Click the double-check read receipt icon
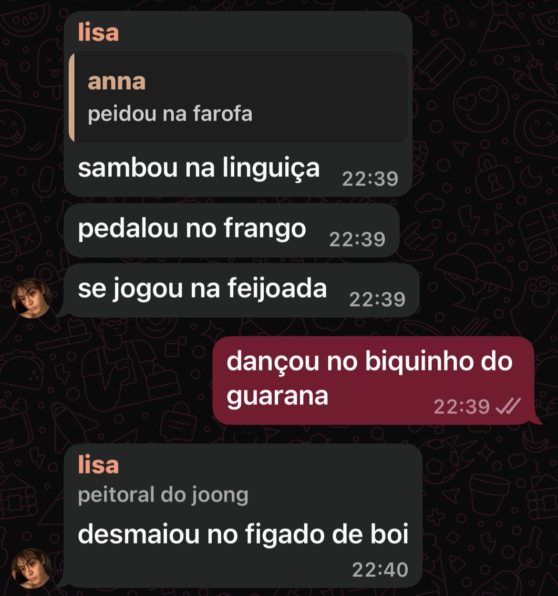Viewport: 558px width, 596px height. [508, 406]
